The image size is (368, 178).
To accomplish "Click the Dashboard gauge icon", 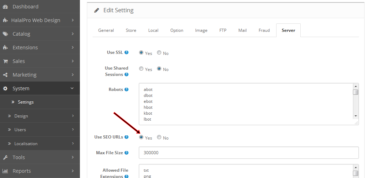I will pos(5,7).
